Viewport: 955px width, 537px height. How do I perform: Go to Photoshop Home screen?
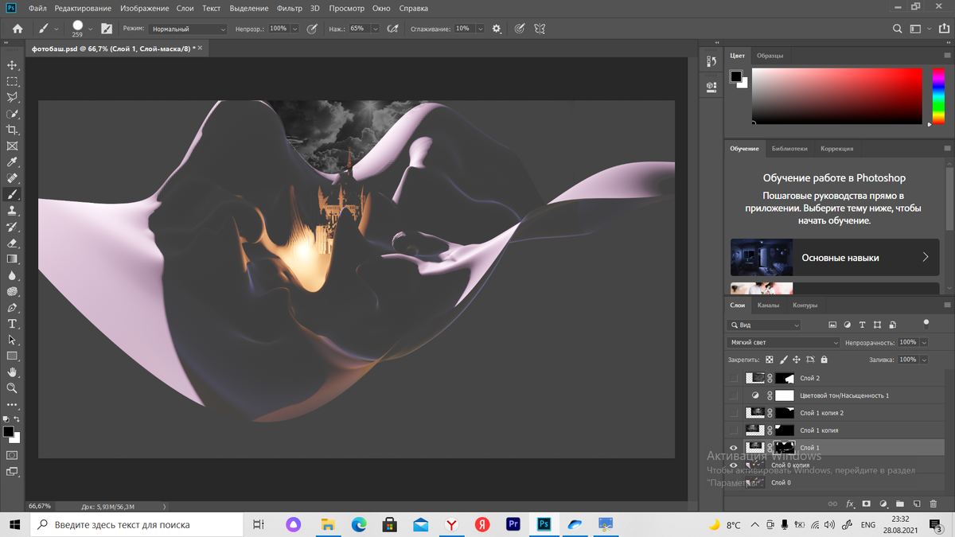tap(18, 29)
